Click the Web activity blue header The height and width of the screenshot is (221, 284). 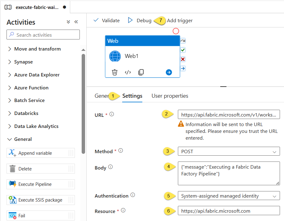[143, 41]
